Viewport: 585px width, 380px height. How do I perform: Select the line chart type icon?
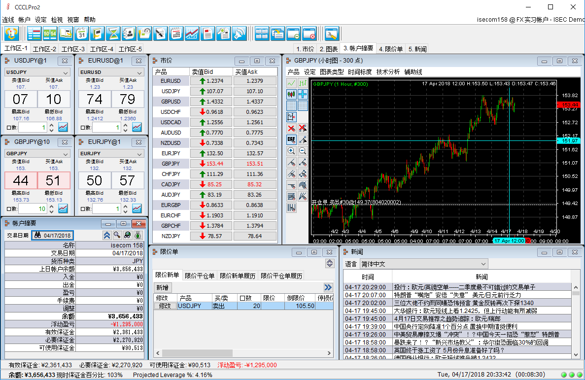[291, 83]
